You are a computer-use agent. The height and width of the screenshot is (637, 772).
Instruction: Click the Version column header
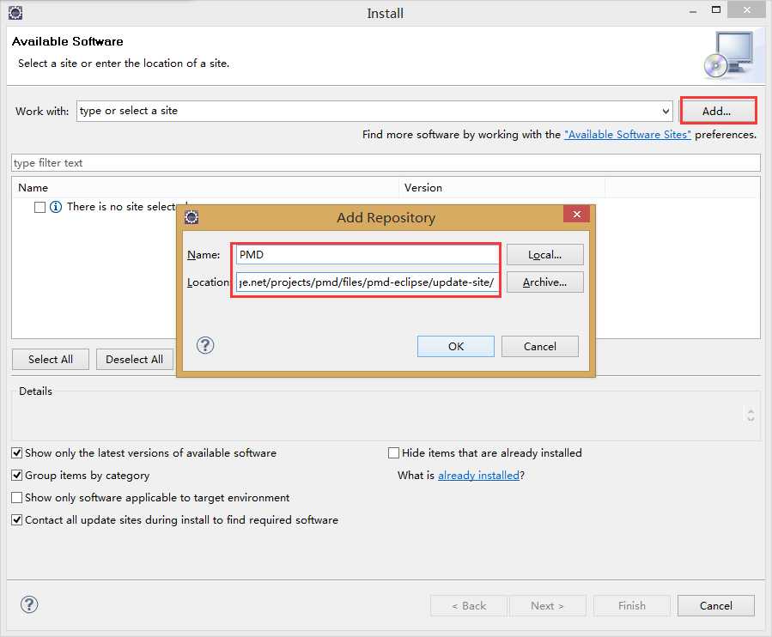click(x=501, y=187)
